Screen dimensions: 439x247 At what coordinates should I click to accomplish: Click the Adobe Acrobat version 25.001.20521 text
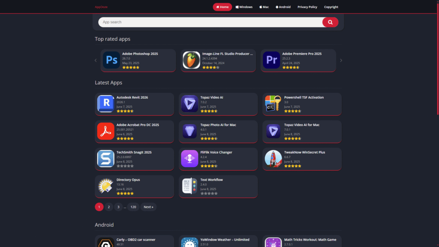point(125,130)
